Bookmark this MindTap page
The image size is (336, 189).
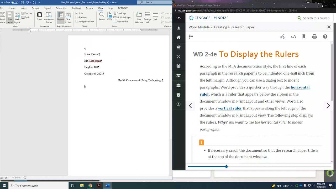[x=304, y=37]
